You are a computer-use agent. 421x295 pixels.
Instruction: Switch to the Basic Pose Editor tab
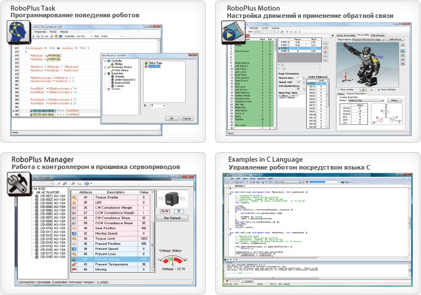pos(346,35)
